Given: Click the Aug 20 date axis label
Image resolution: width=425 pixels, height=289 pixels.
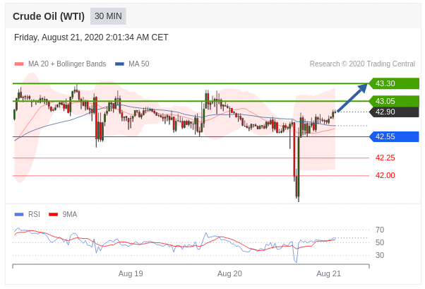Looking at the screenshot, I should pos(229,273).
